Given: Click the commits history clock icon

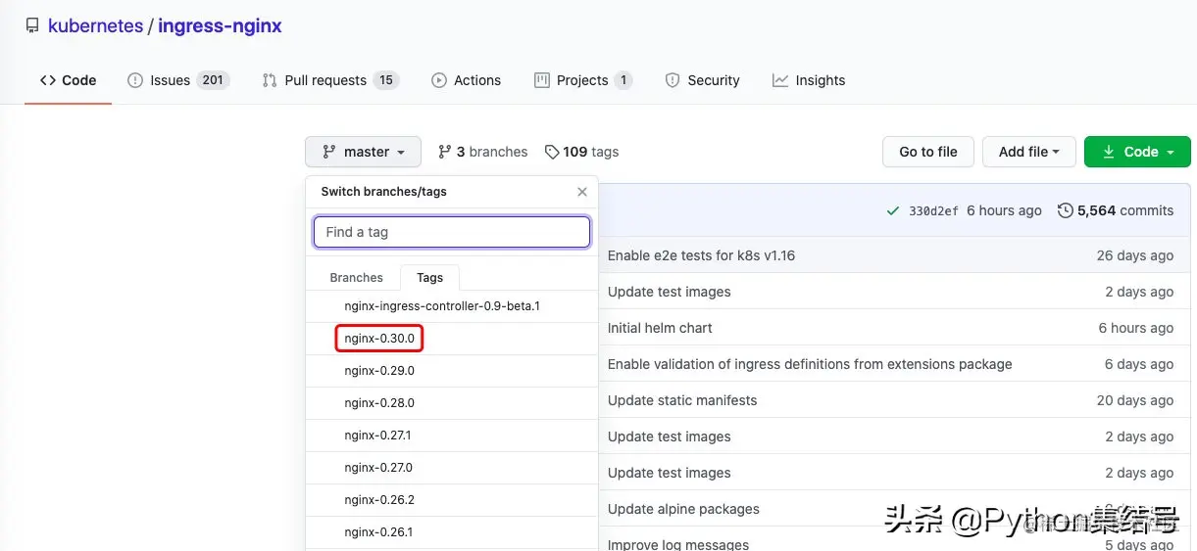Looking at the screenshot, I should coord(1065,210).
